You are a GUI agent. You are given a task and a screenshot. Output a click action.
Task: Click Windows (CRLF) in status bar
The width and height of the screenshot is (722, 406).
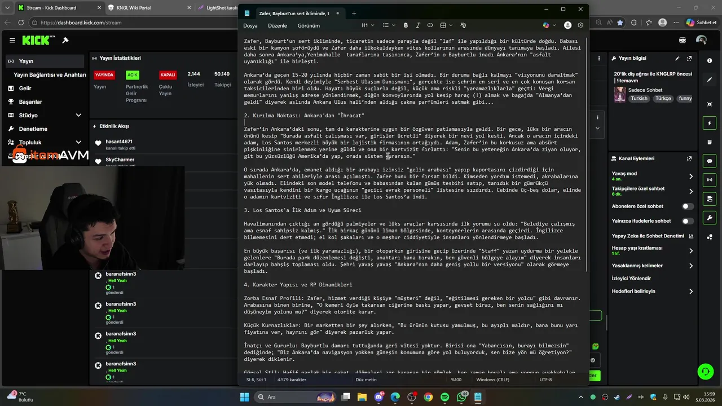494,379
